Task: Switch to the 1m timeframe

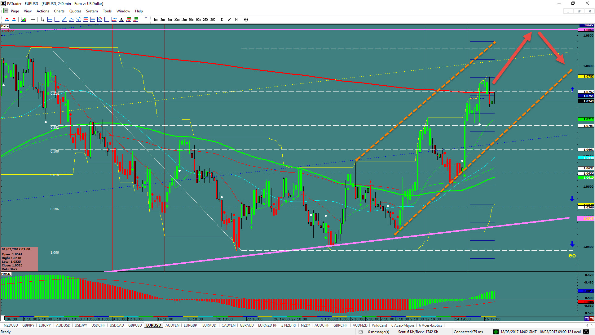Action: point(156,20)
